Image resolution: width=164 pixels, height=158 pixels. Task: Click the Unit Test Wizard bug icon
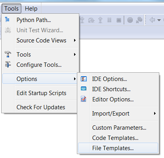point(8,30)
